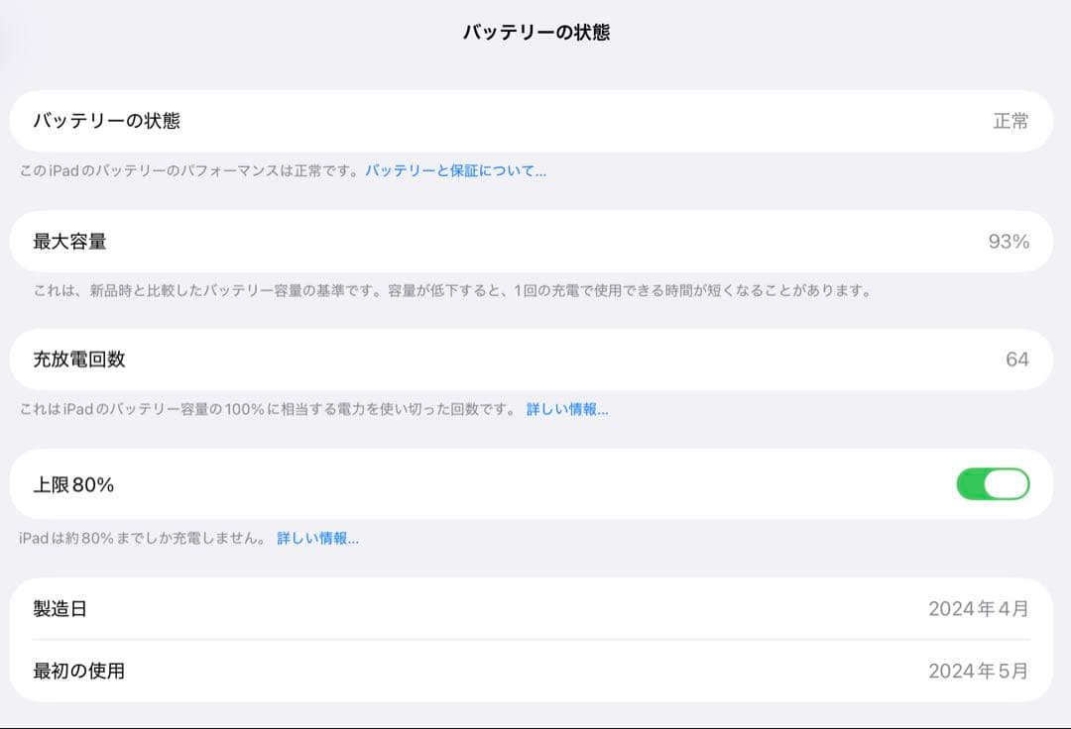The height and width of the screenshot is (729, 1071).
Task: Select the 最初の使用 row
Action: click(535, 671)
